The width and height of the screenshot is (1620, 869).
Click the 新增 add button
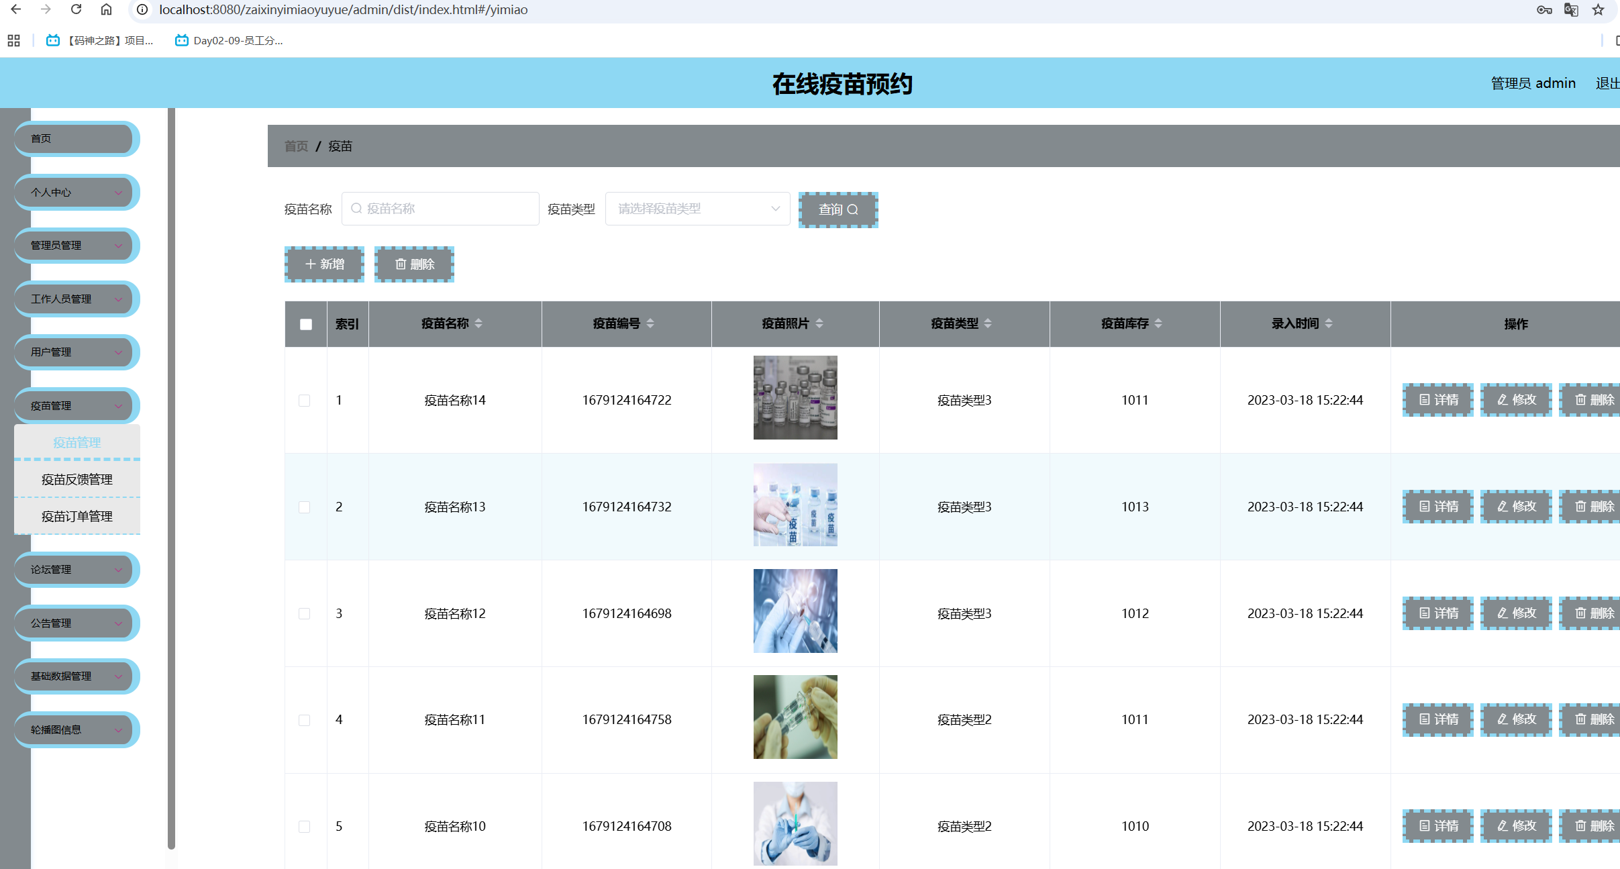tap(324, 264)
